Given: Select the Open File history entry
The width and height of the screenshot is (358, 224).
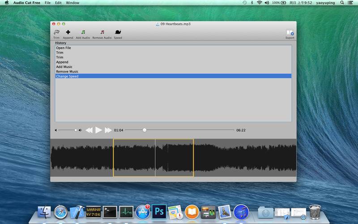Looking at the screenshot, I should tap(64, 48).
